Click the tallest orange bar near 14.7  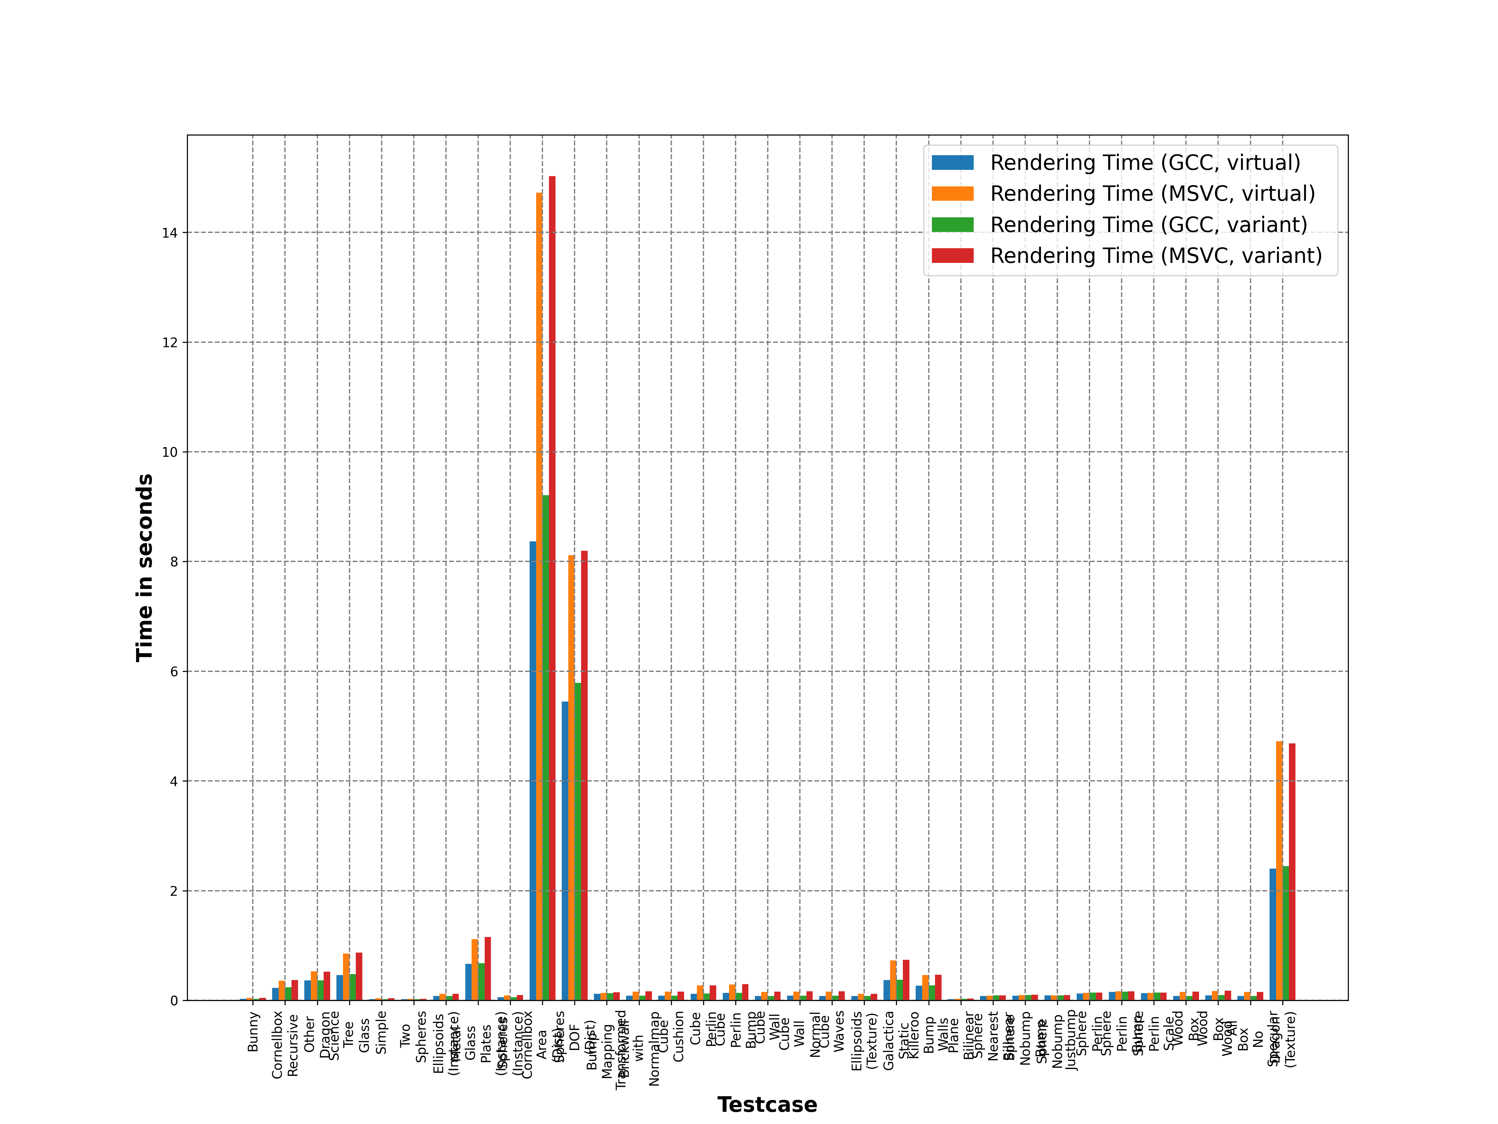pos(539,596)
